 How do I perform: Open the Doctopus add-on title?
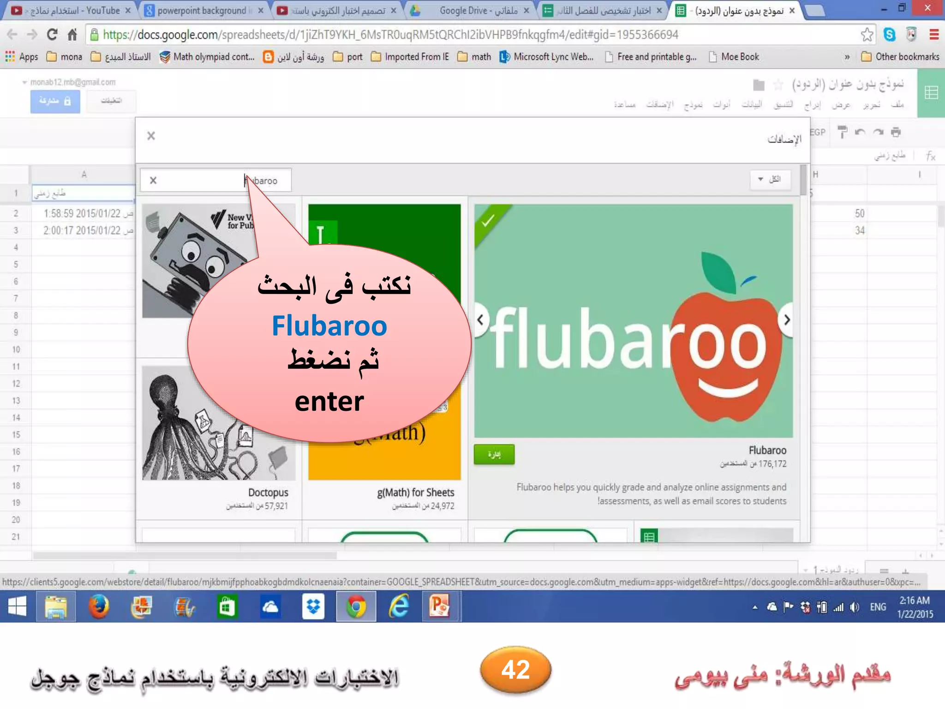[x=268, y=493]
